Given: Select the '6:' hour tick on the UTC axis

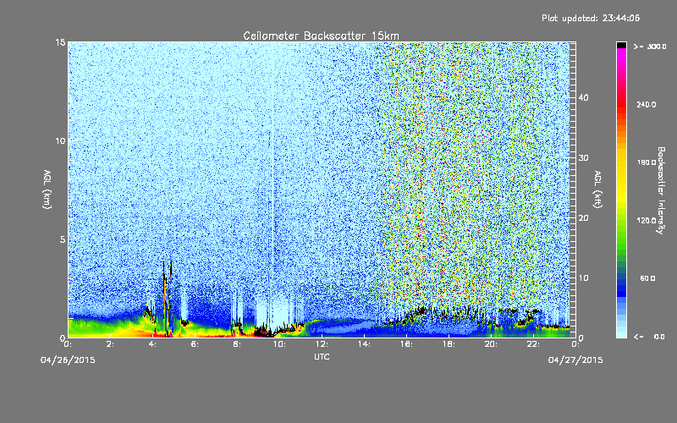Looking at the screenshot, I should pyautogui.click(x=195, y=344).
